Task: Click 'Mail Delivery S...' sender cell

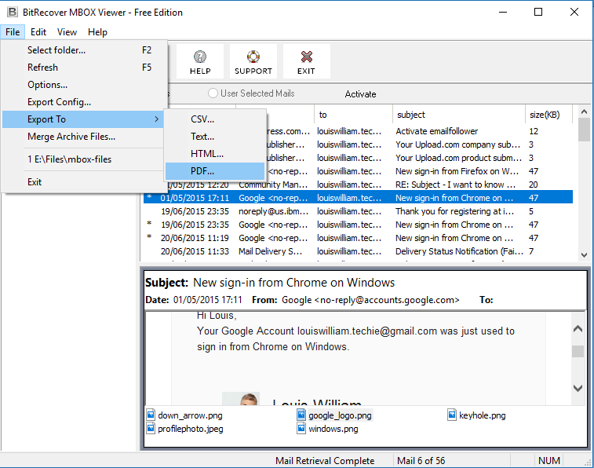Action: point(270,251)
